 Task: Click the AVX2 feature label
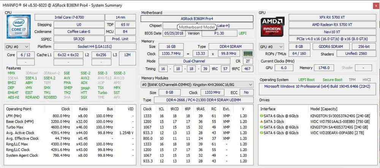tap(85, 78)
